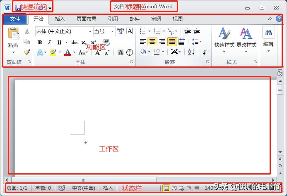Click the Sort A-Z icon

[191, 52]
